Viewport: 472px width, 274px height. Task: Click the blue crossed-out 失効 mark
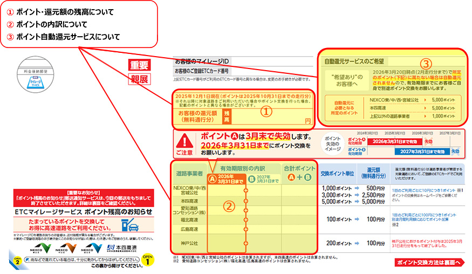(455, 151)
